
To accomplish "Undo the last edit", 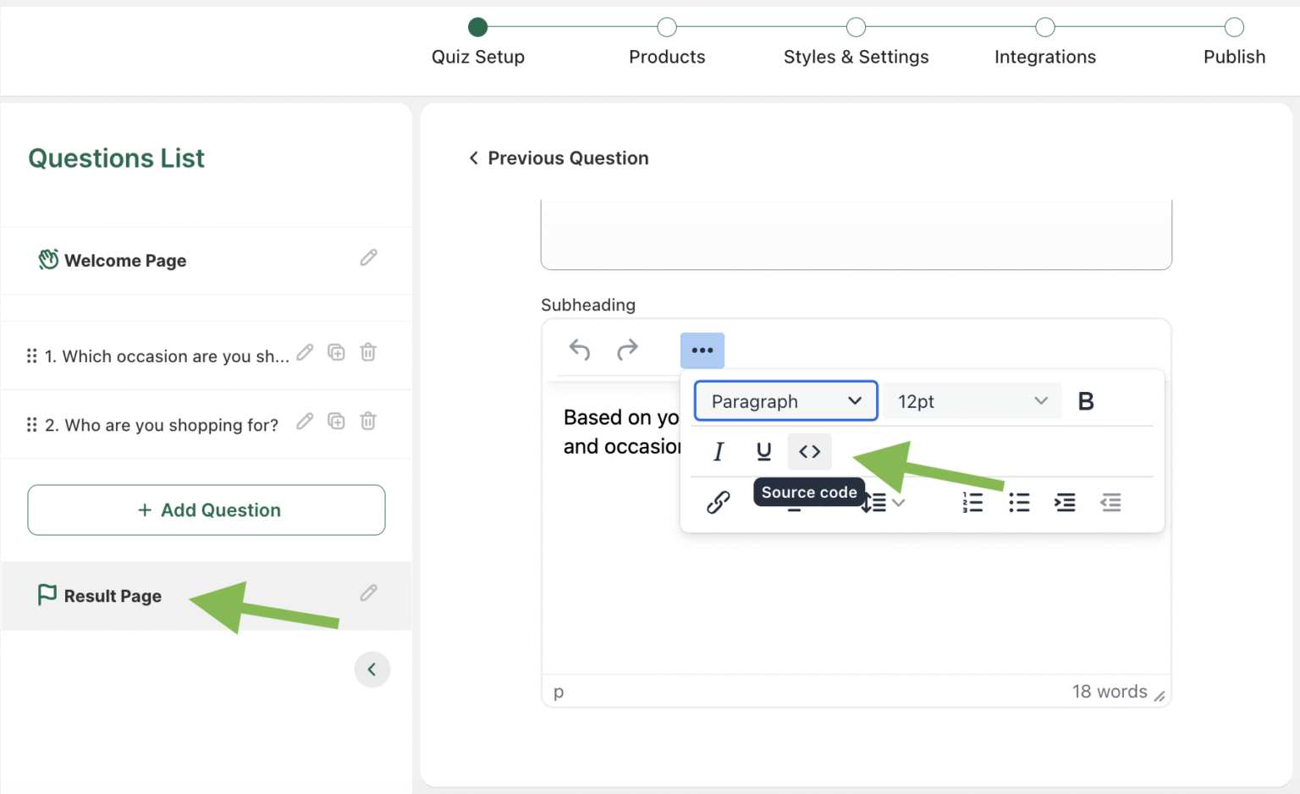I will pos(579,350).
